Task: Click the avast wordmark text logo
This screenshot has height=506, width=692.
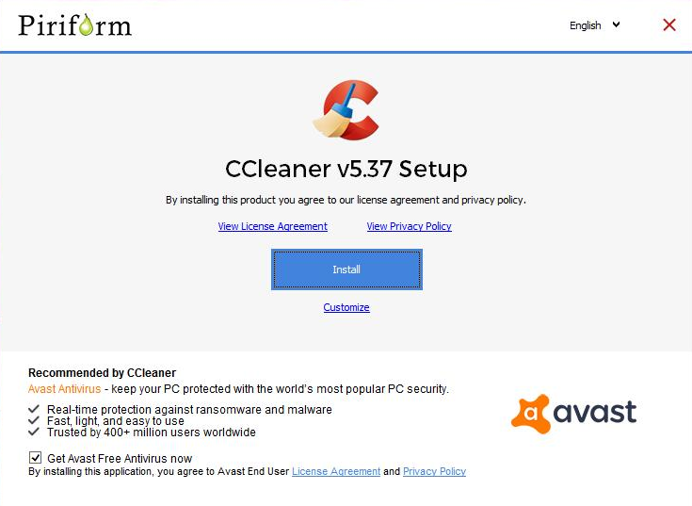Action: [x=594, y=412]
